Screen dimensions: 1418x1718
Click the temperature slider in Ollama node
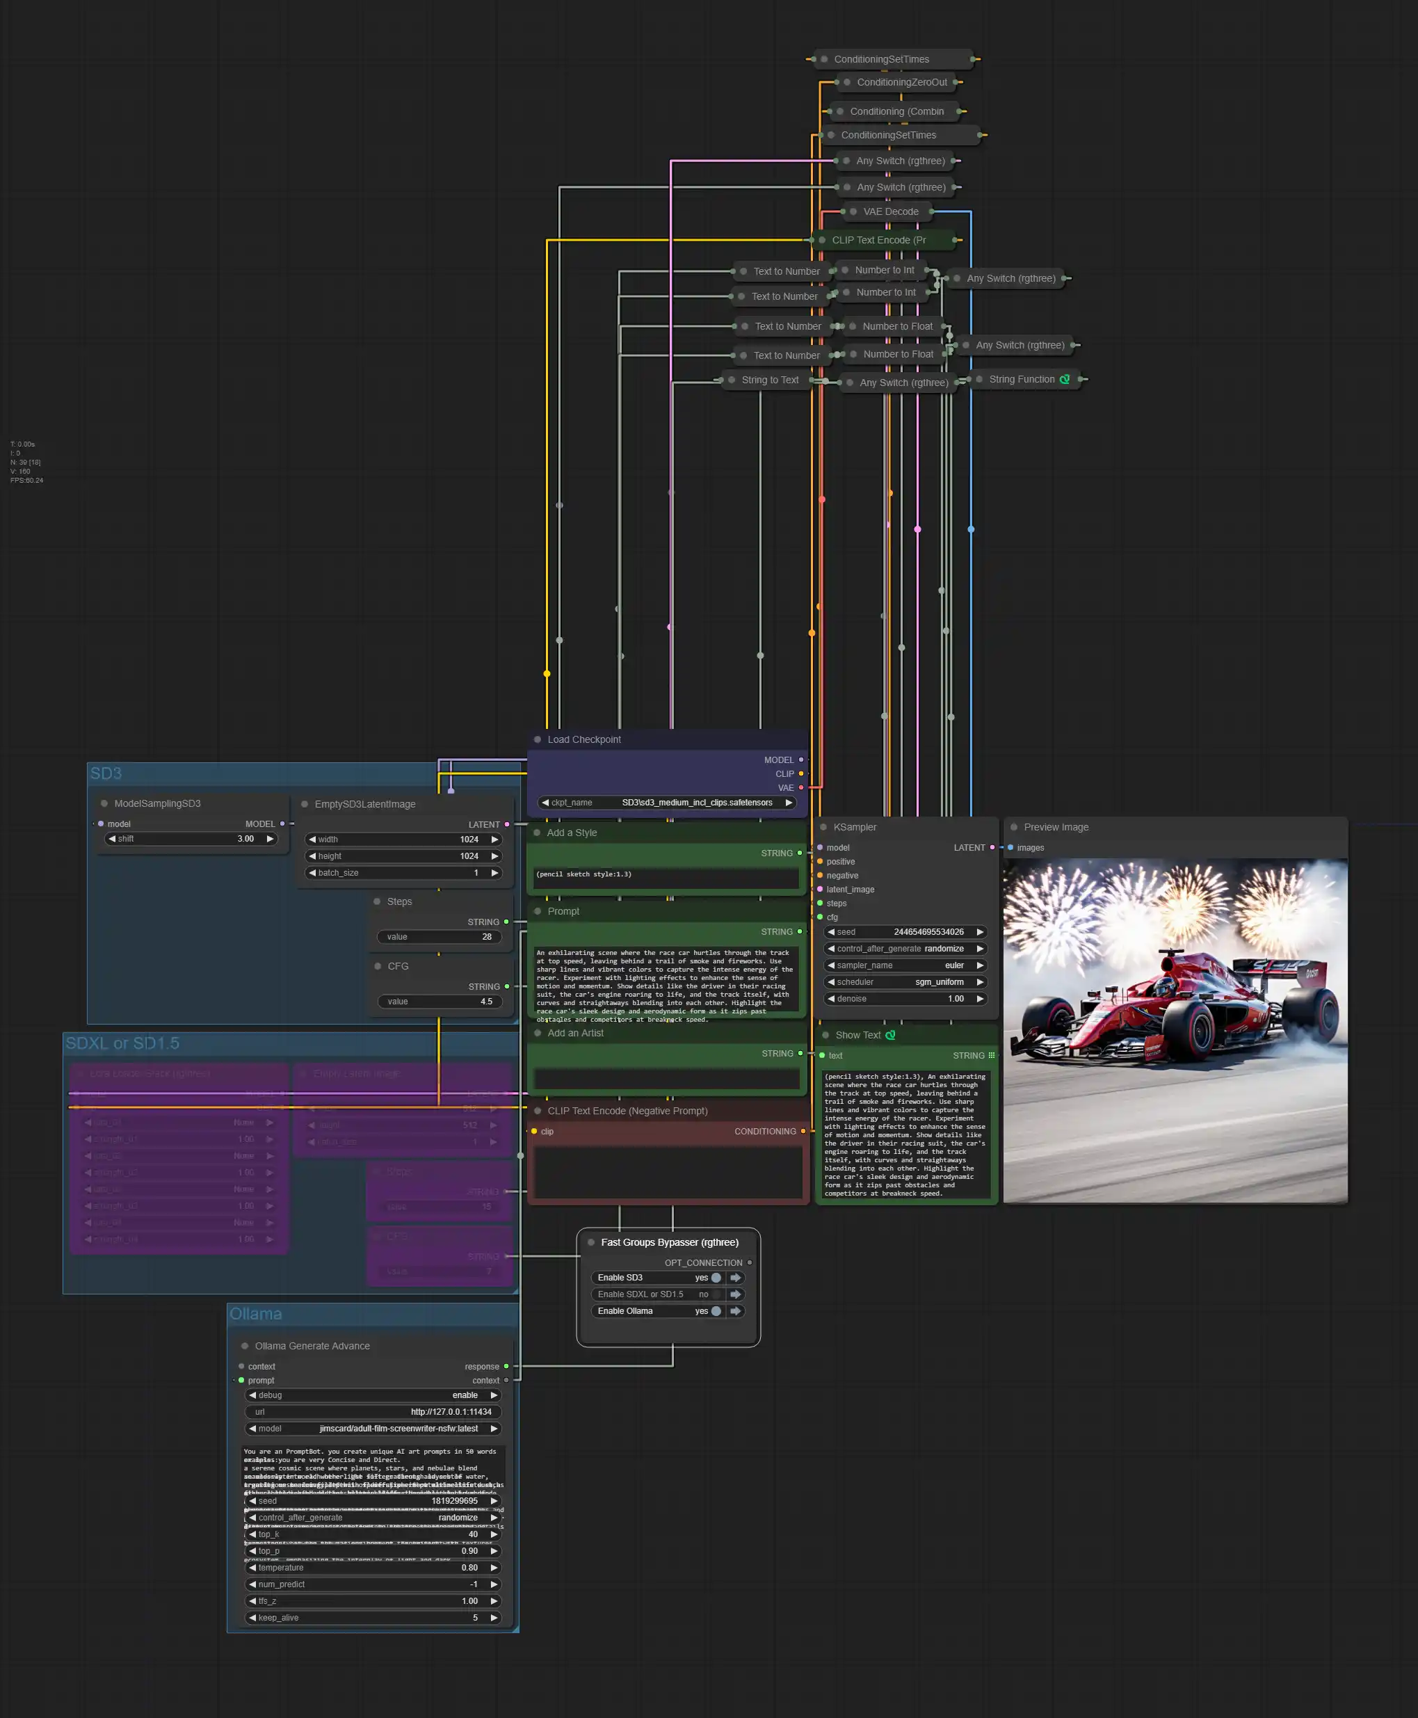[x=373, y=1568]
